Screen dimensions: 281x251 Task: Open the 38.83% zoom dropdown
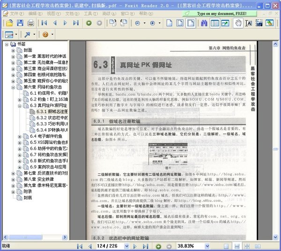(207, 246)
